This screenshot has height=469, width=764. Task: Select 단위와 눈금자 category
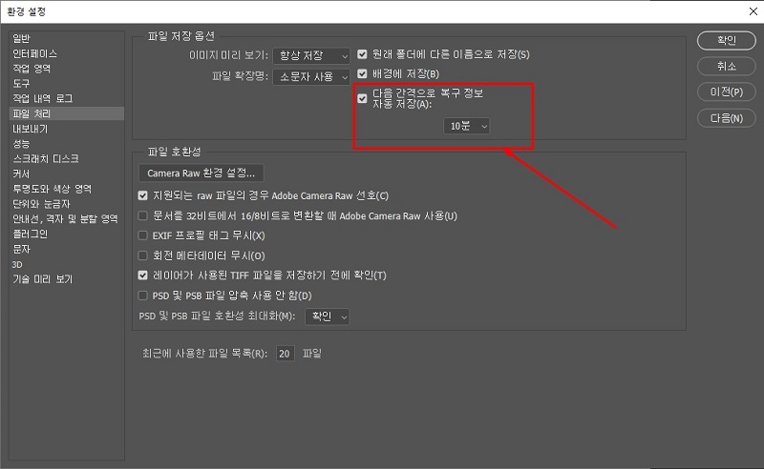coord(41,204)
